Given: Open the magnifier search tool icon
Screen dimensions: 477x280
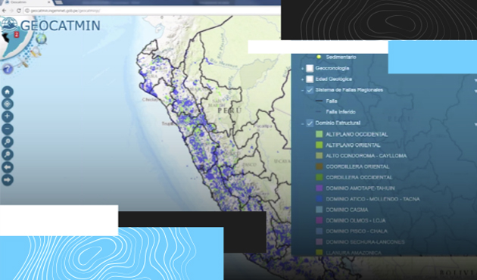Looking at the screenshot, I should [x=36, y=51].
